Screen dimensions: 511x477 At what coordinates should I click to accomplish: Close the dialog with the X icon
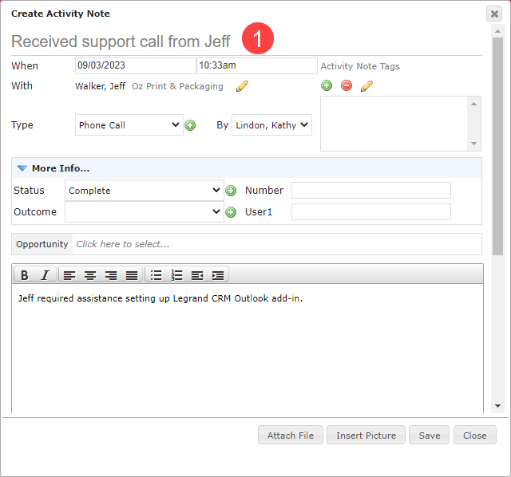[x=494, y=14]
